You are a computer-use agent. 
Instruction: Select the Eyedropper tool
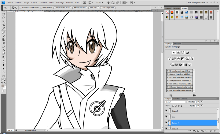(3, 28)
